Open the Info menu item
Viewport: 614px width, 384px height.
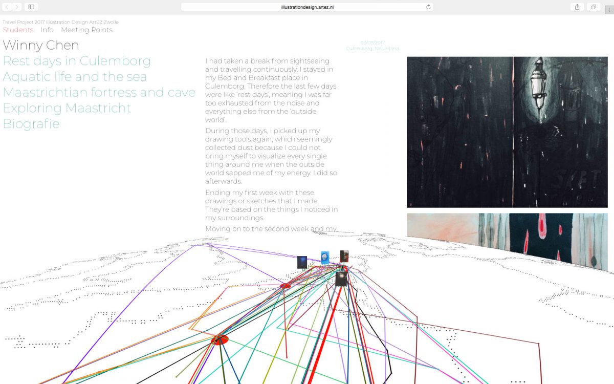coord(47,30)
